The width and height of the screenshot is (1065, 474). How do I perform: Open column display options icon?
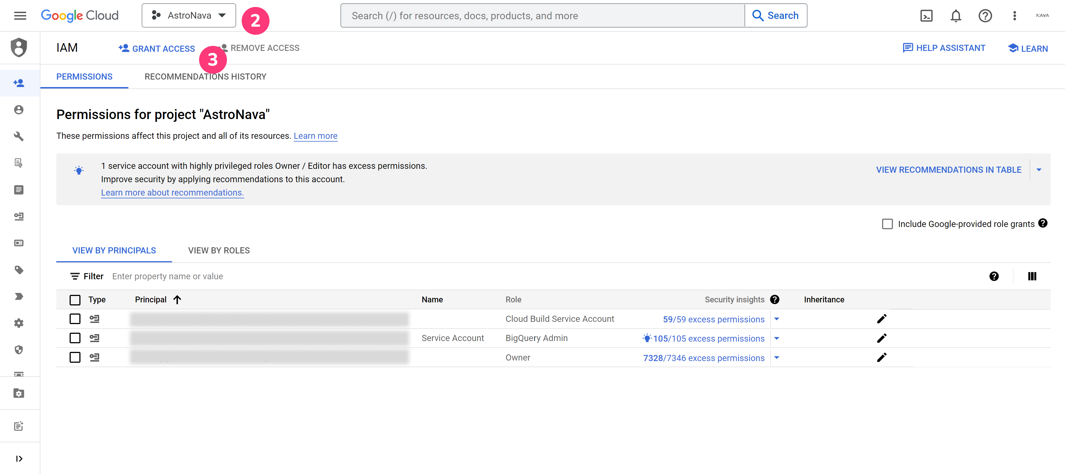click(1032, 276)
